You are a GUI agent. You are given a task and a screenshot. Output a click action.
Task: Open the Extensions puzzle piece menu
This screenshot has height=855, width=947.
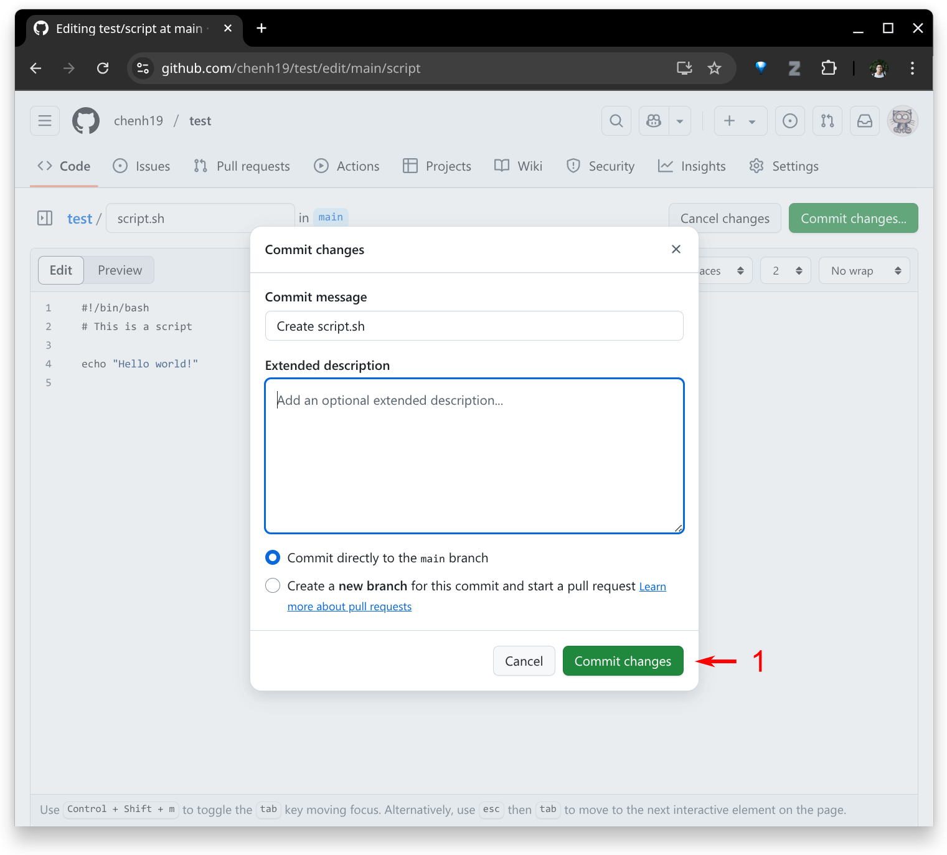pyautogui.click(x=829, y=68)
